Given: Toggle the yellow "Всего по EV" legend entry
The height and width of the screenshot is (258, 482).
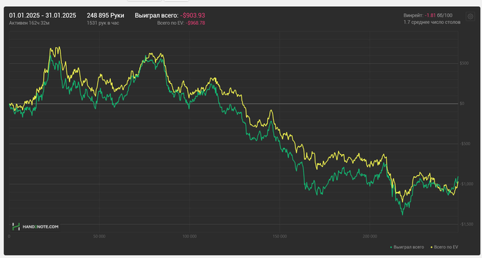Looking at the screenshot, I should pos(444,247).
